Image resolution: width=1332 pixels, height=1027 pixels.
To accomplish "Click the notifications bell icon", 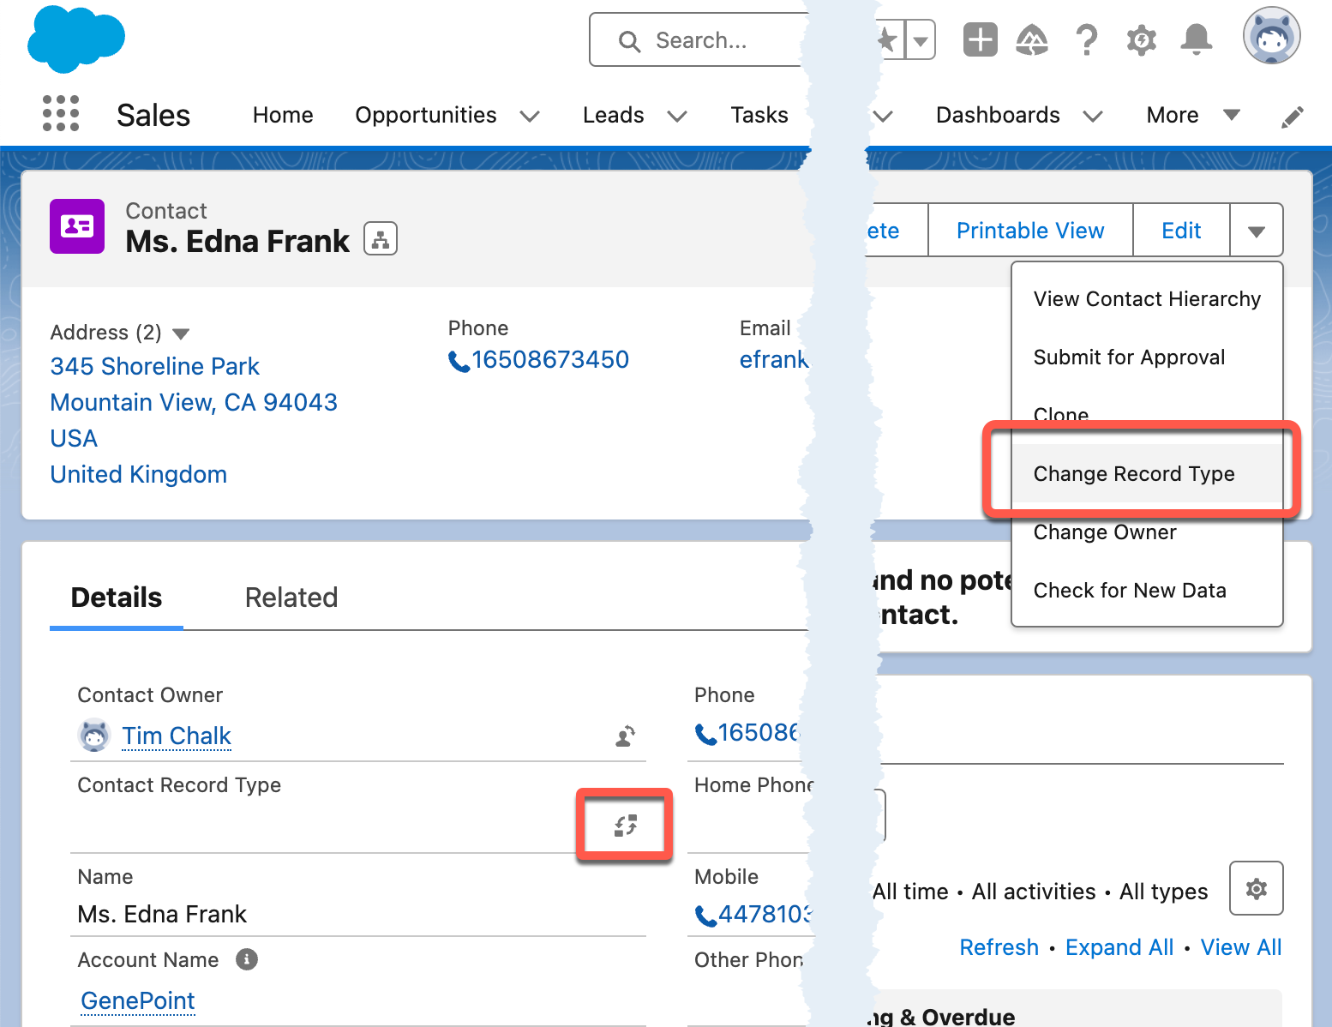I will tap(1197, 39).
